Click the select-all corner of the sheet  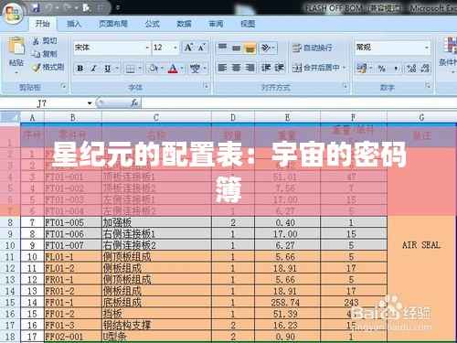click(10, 117)
